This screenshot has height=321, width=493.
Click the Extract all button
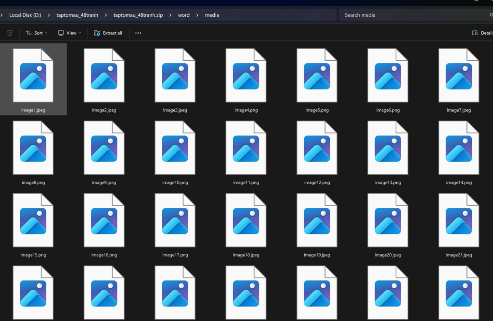point(108,33)
